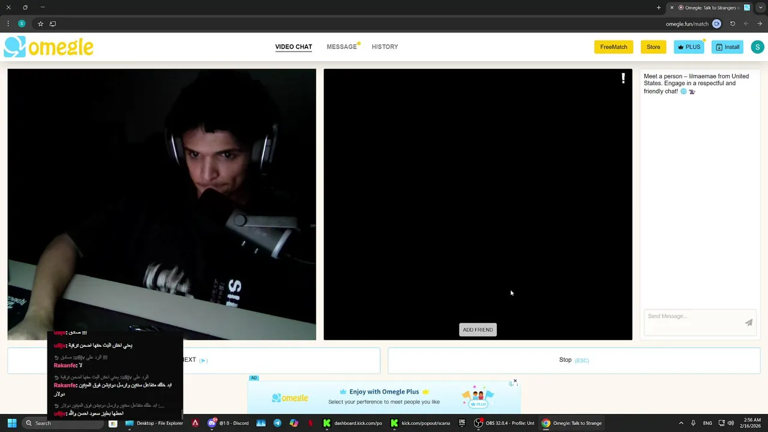The image size is (768, 432).
Task: Open the Epic Games taskbar icon
Action: [462, 423]
